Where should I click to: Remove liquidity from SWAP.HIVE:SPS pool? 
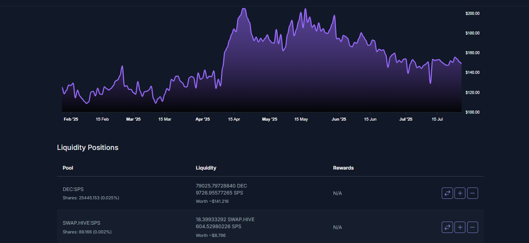472,227
